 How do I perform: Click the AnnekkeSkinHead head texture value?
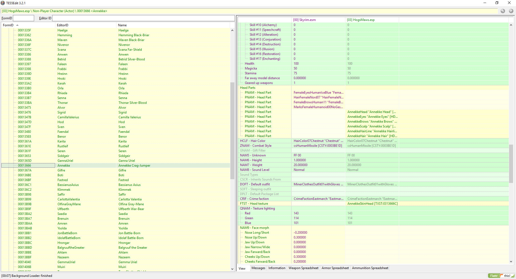pyautogui.click(x=372, y=204)
